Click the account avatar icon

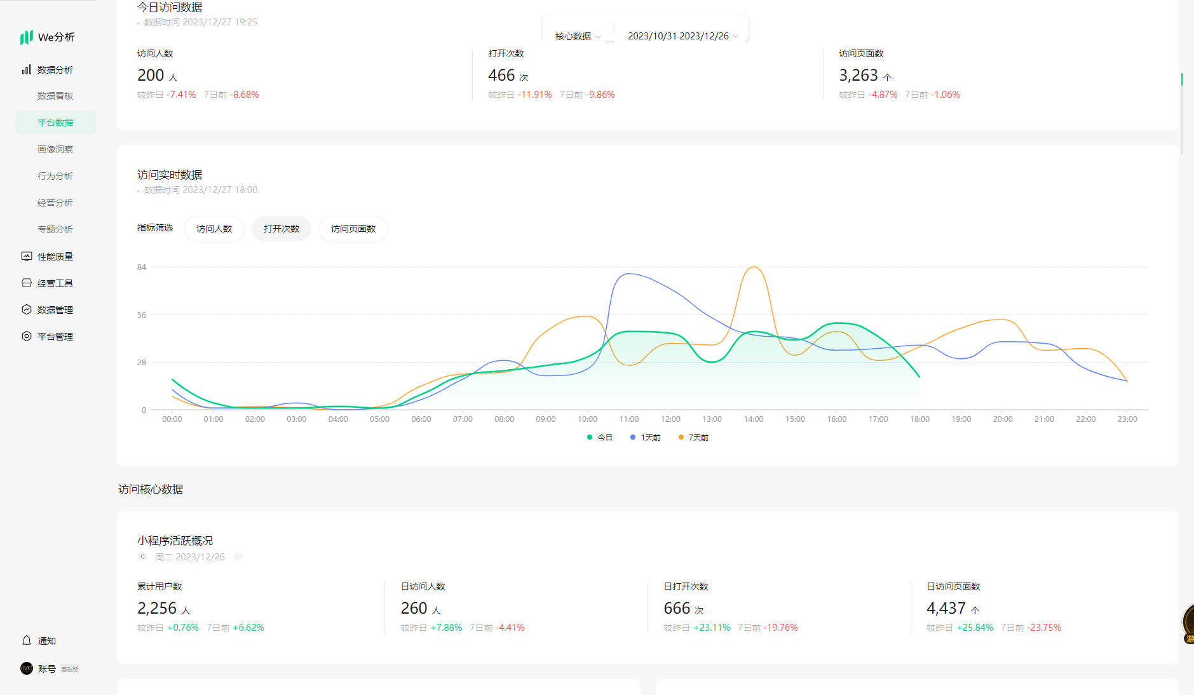(x=27, y=668)
